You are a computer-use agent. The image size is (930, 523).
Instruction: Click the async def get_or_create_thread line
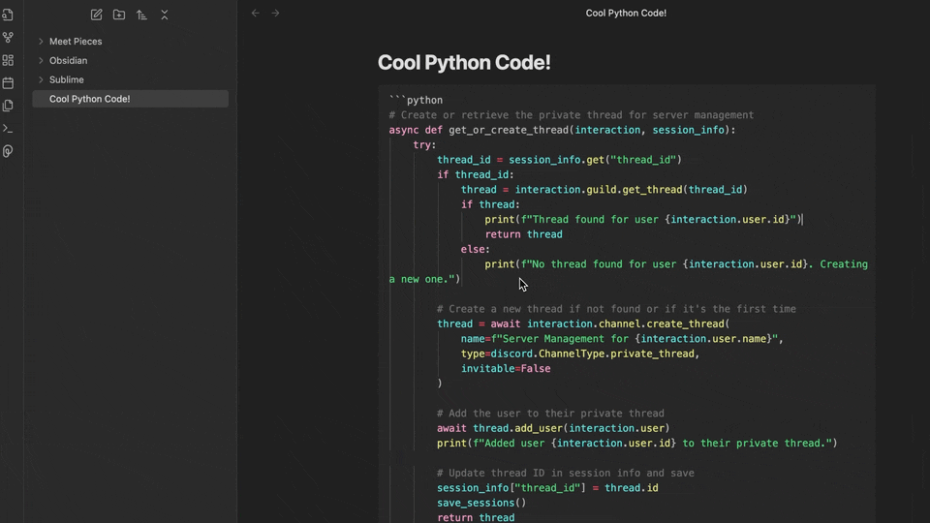(x=562, y=130)
